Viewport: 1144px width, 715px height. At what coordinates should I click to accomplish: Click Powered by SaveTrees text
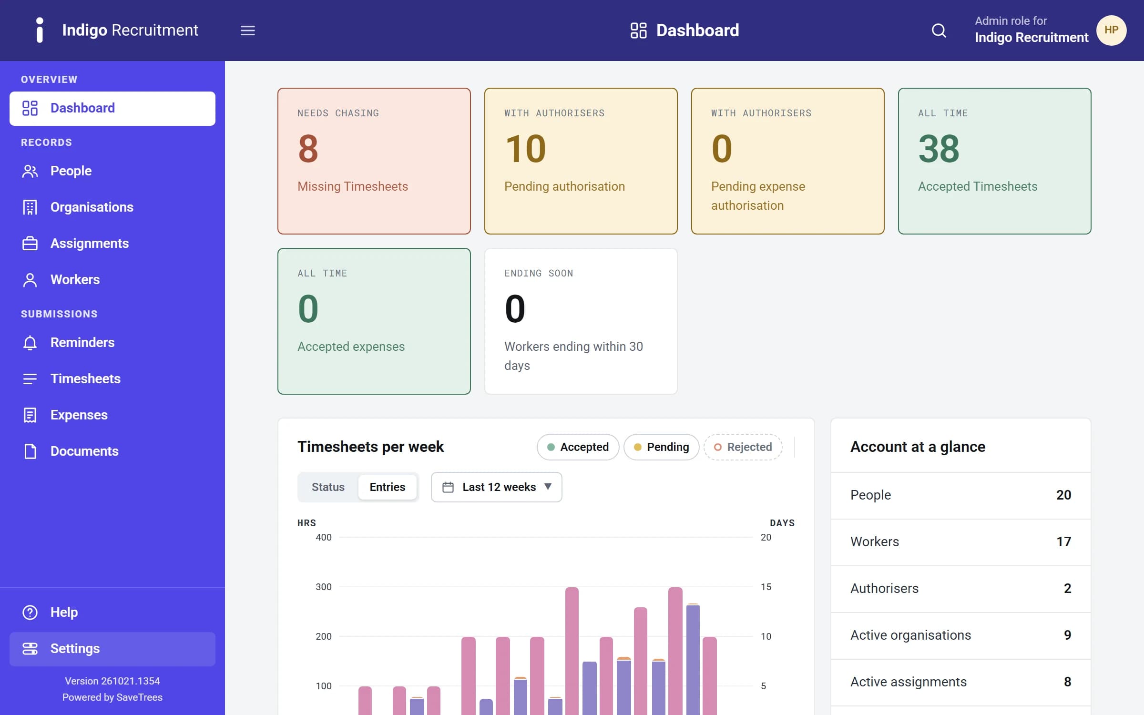coord(112,697)
